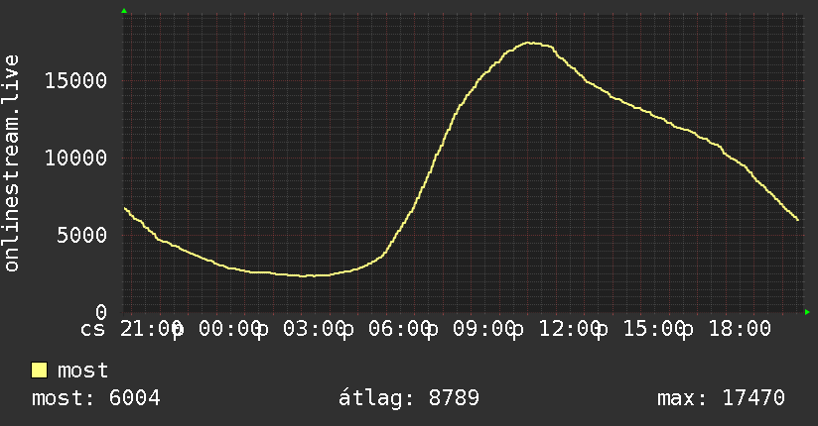Image resolution: width=818 pixels, height=426 pixels.
Task: Click the 09:00 time axis label
Action: click(484, 329)
